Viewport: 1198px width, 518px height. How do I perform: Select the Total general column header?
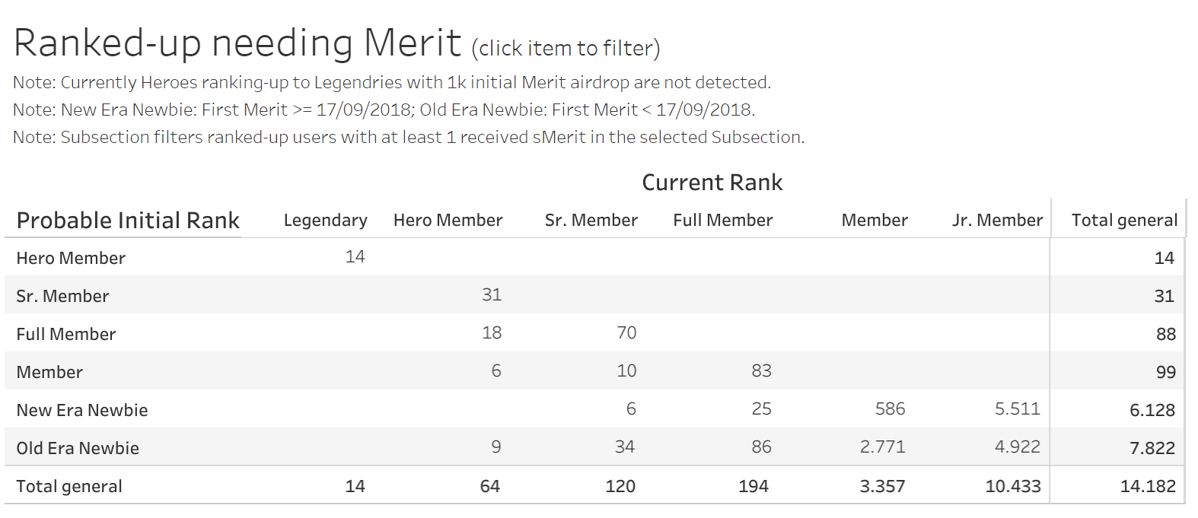pyautogui.click(x=1125, y=220)
